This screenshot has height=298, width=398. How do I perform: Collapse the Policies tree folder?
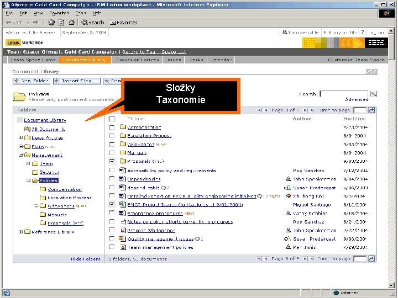[x=28, y=180]
